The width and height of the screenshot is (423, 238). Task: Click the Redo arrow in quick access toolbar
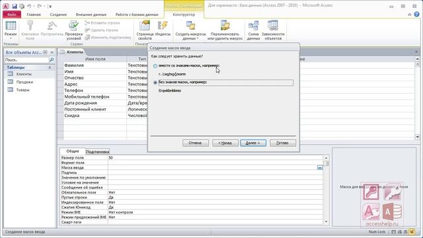coord(40,6)
